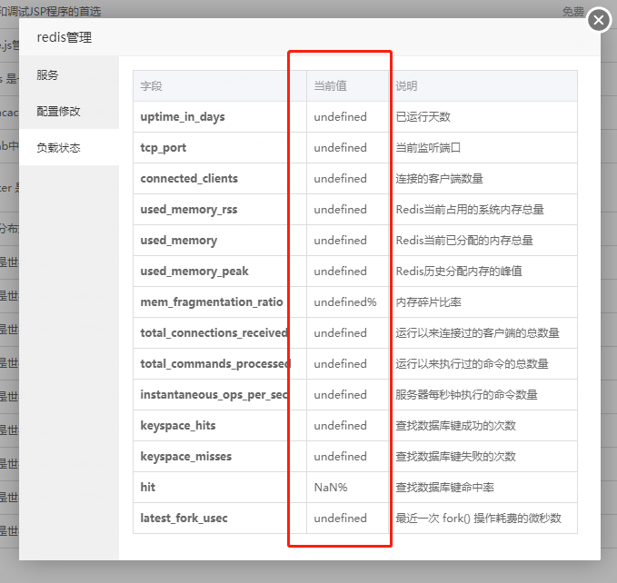Select the keyspace_misses field name
The width and height of the screenshot is (617, 583).
tap(186, 457)
